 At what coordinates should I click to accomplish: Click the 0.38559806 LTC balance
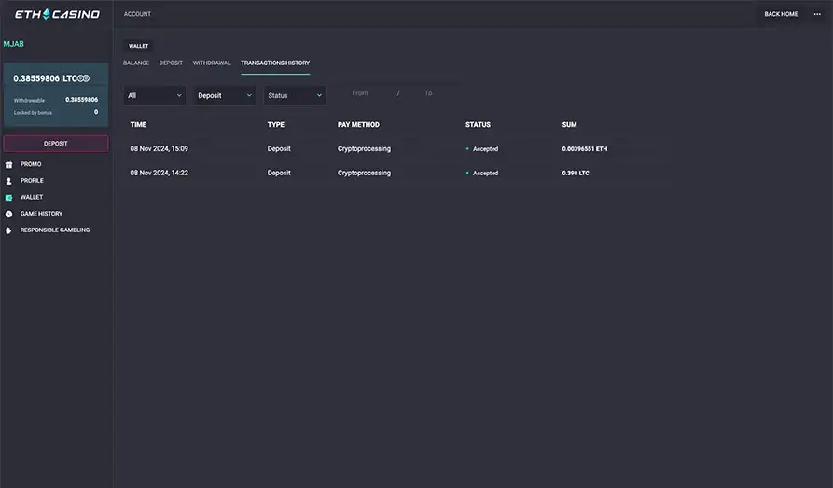(46, 78)
